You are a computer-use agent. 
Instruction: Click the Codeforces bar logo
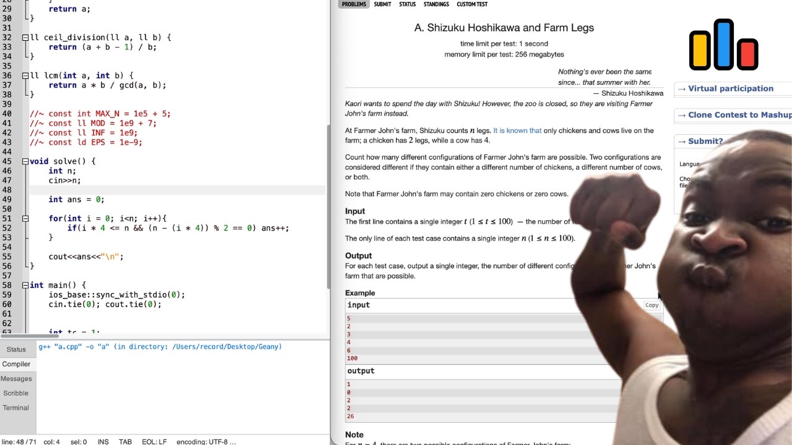coord(723,44)
